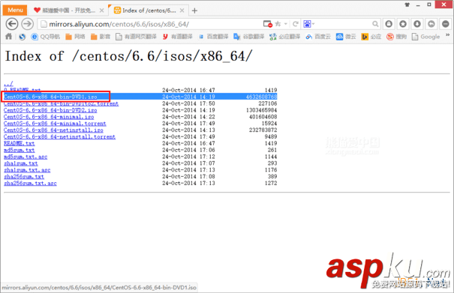Open the 搜狗 bookmark
The image size is (454, 293).
[x=396, y=37]
